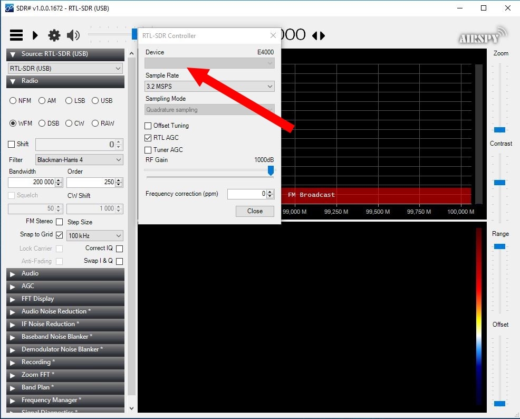This screenshot has height=419, width=520.
Task: Select the WFM radio mode
Action: [x=13, y=123]
